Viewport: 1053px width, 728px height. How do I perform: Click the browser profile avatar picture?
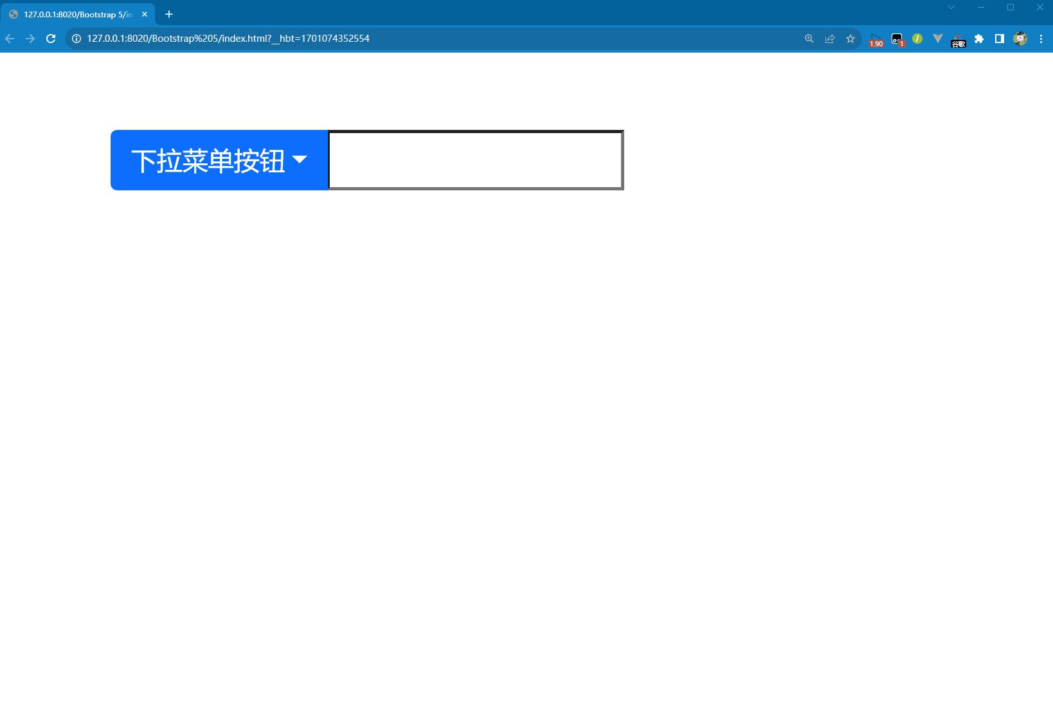click(x=1020, y=39)
